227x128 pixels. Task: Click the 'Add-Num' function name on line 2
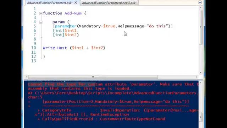(x=73, y=13)
